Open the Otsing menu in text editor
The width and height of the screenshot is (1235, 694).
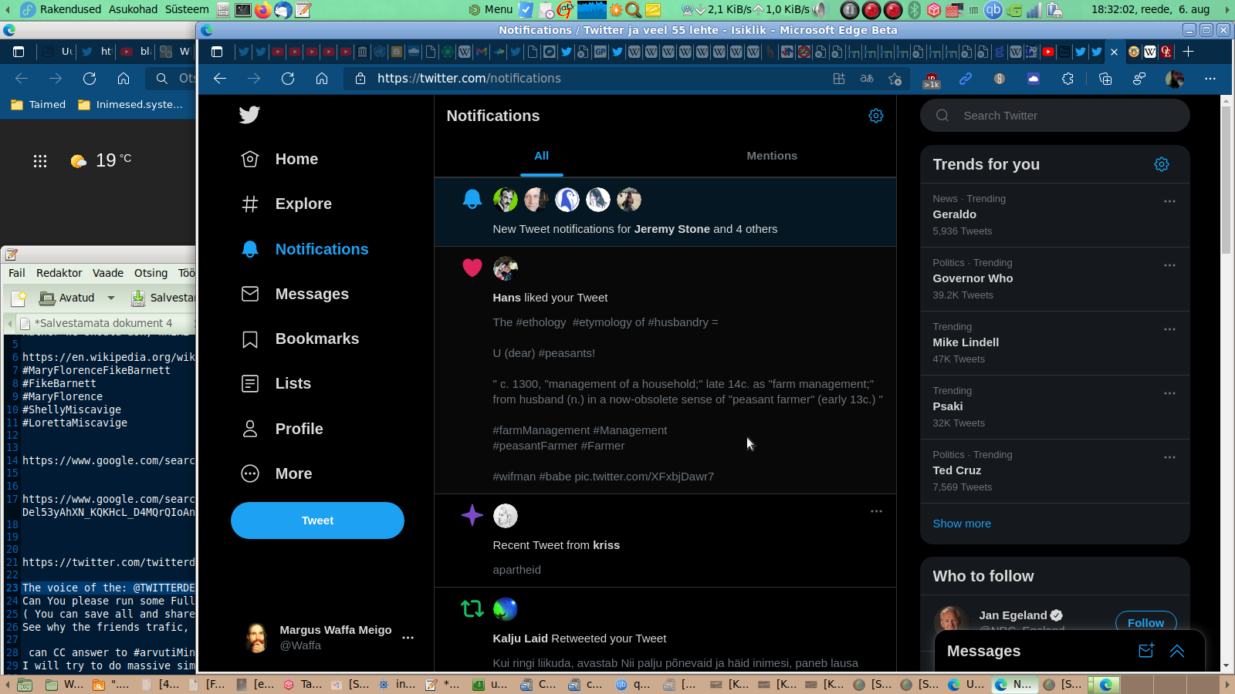coord(151,273)
